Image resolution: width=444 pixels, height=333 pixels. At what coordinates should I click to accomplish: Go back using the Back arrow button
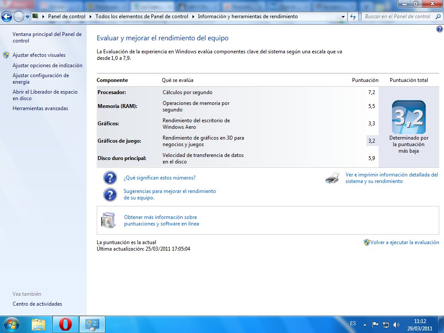(7, 17)
